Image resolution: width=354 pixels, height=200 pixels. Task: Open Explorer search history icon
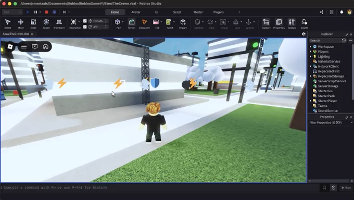pyautogui.click(x=344, y=41)
